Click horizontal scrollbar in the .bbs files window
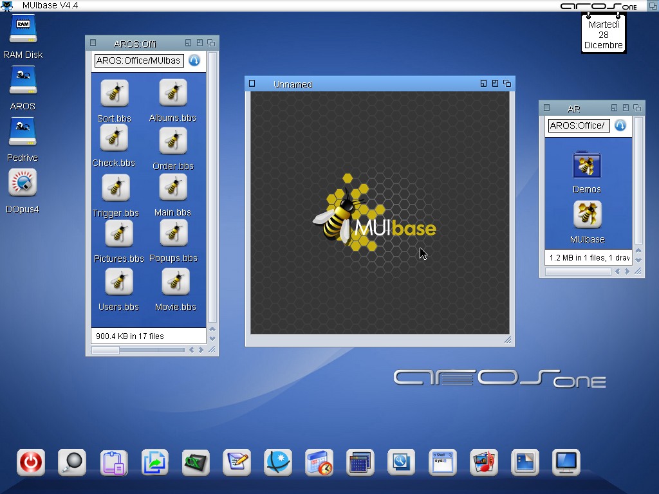Image resolution: width=659 pixels, height=494 pixels. pos(138,350)
